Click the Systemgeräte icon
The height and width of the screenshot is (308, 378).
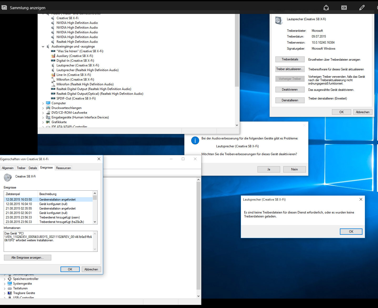(x=10, y=284)
